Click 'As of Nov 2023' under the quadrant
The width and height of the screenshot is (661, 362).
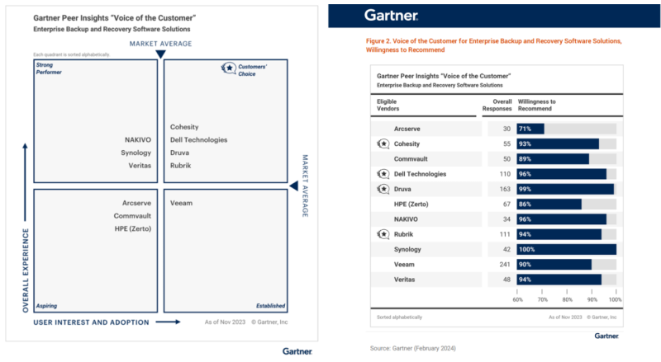pyautogui.click(x=225, y=322)
